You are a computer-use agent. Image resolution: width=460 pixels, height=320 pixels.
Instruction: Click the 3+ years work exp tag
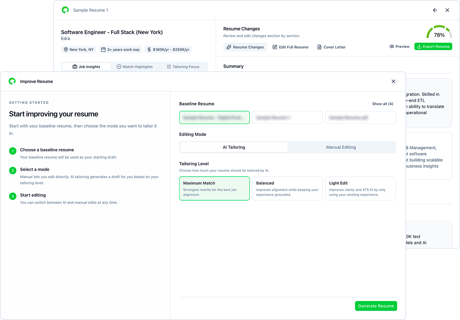pos(120,50)
